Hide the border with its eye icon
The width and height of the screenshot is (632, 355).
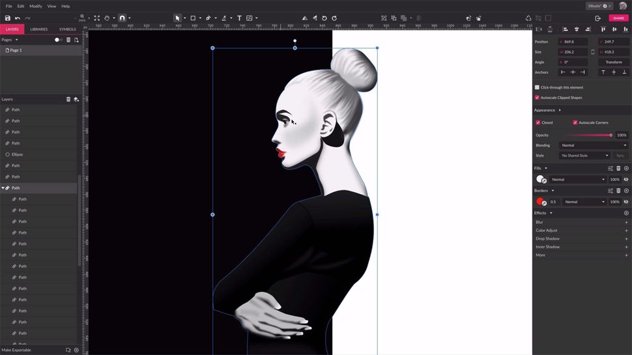tap(626, 202)
